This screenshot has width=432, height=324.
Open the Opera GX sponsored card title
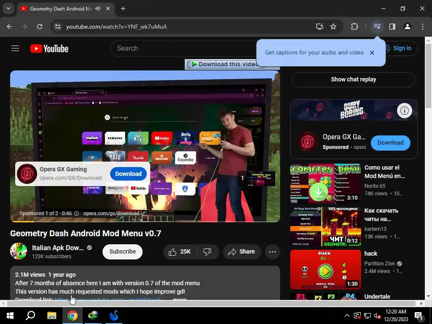(x=344, y=137)
